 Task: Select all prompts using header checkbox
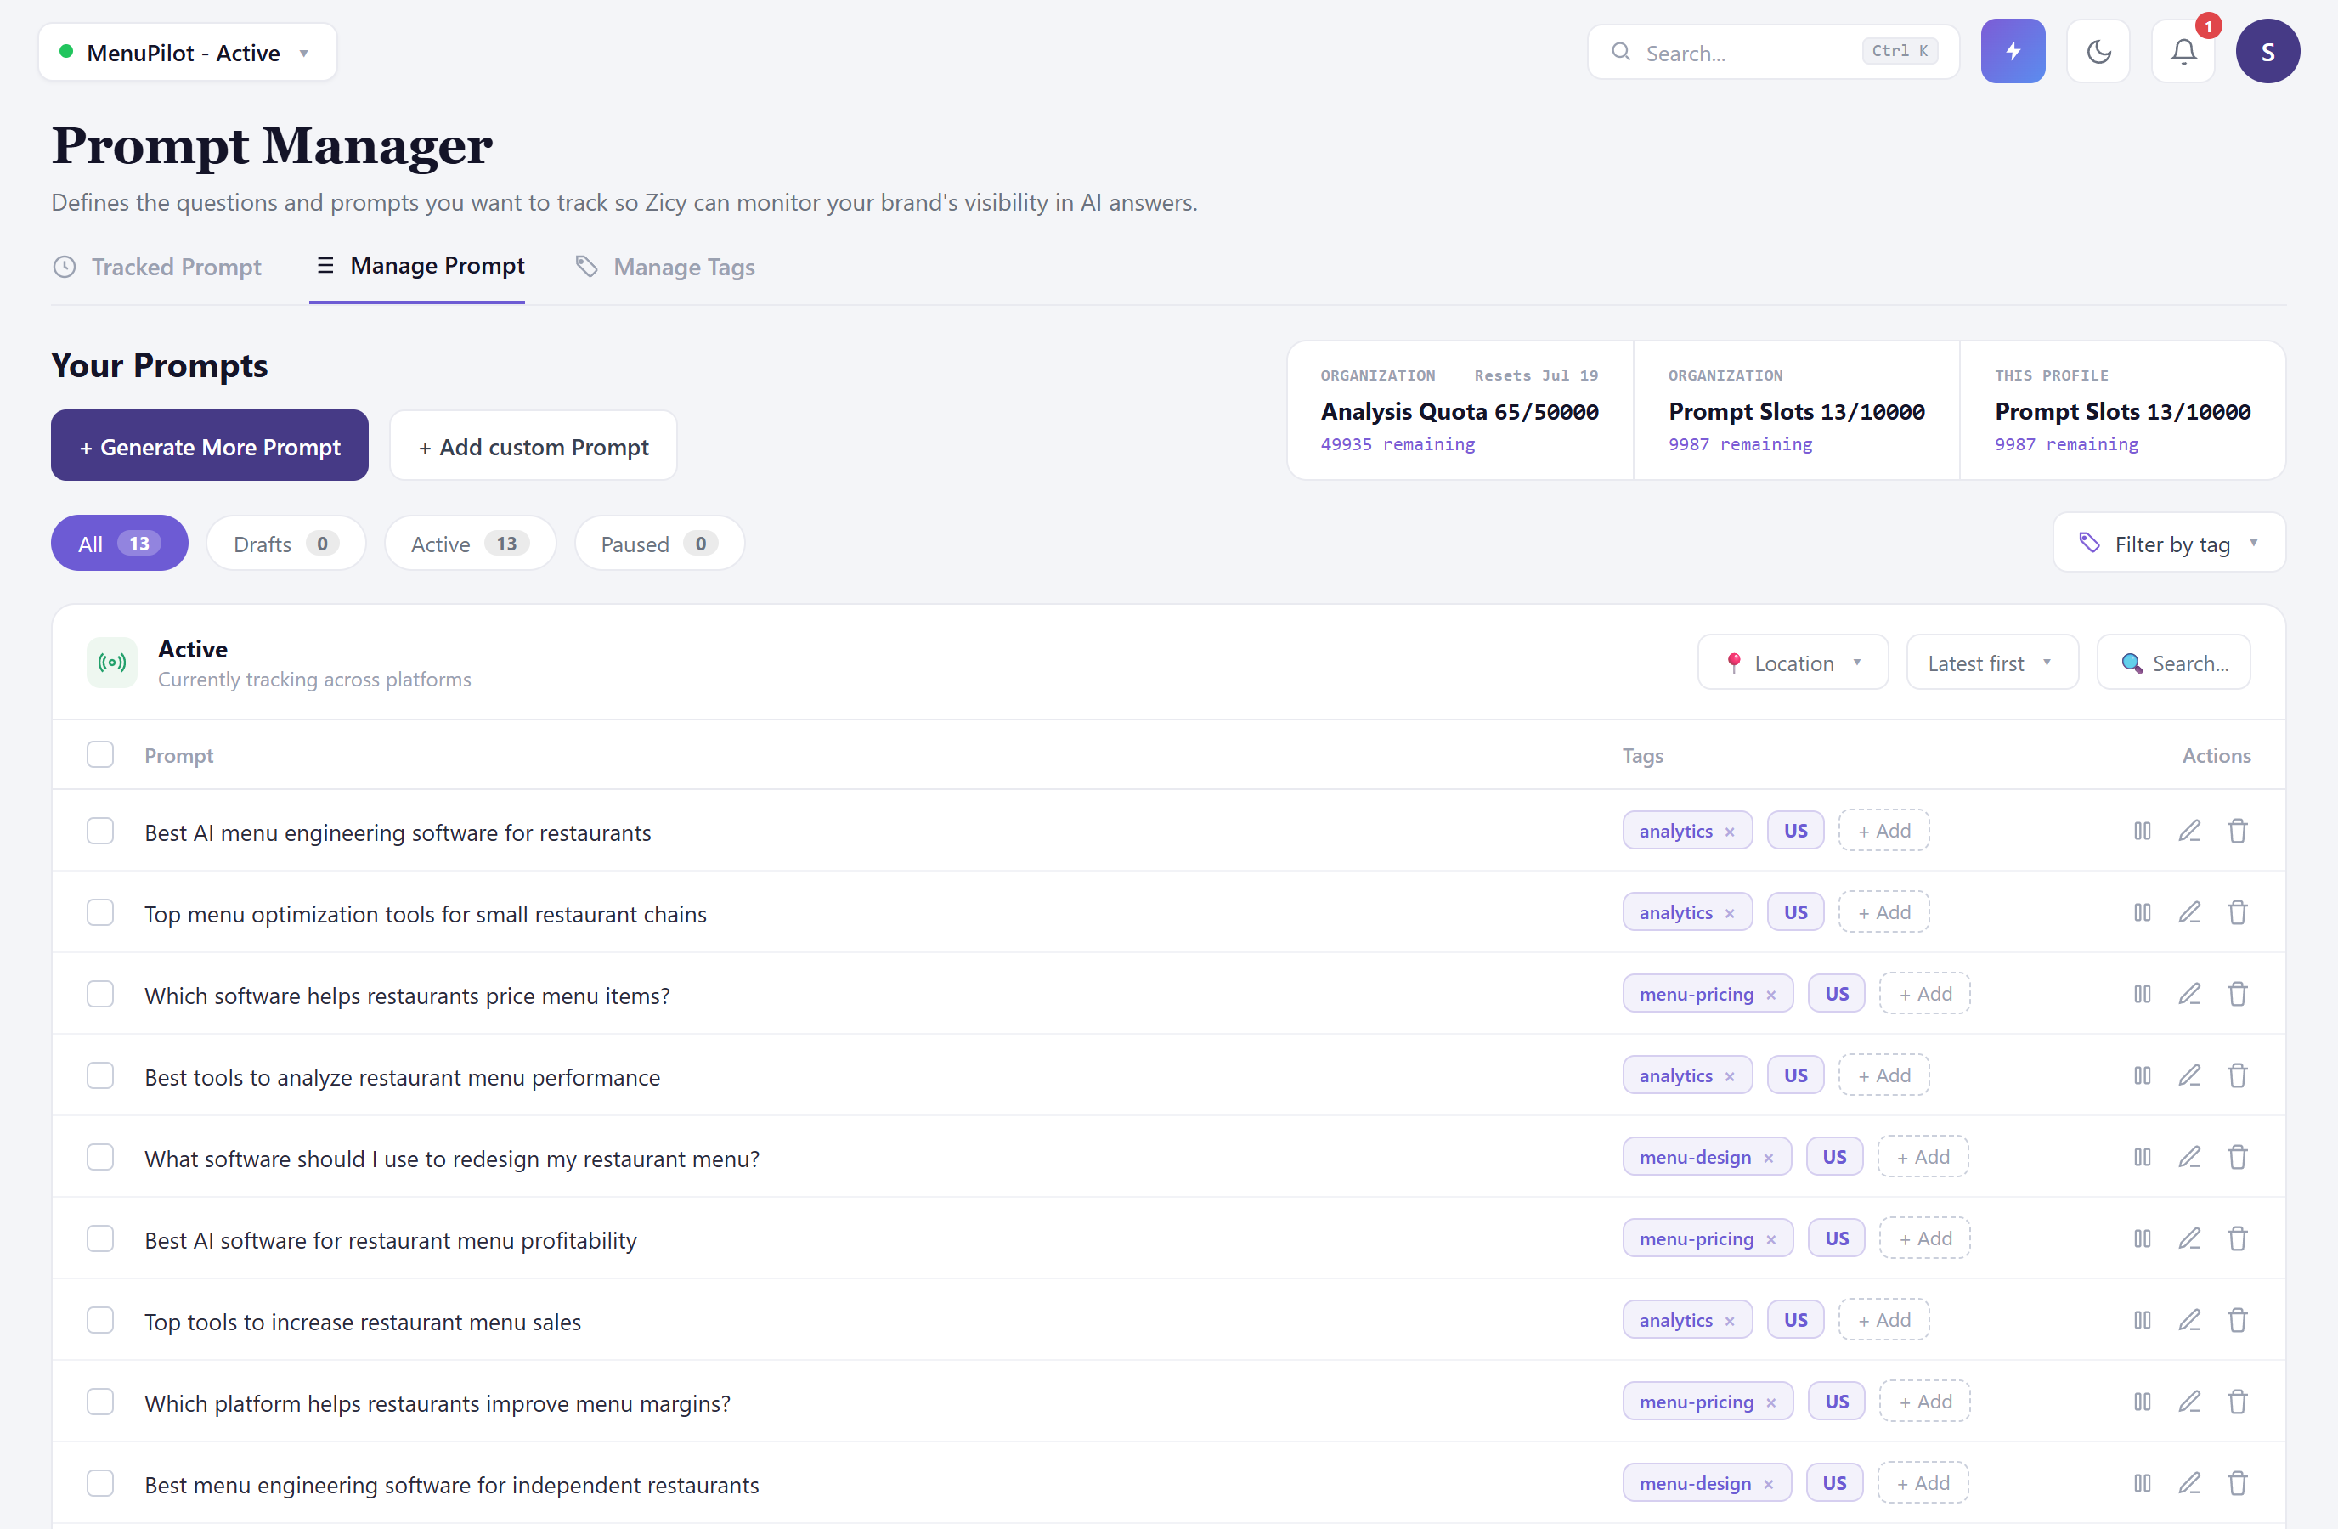point(100,754)
